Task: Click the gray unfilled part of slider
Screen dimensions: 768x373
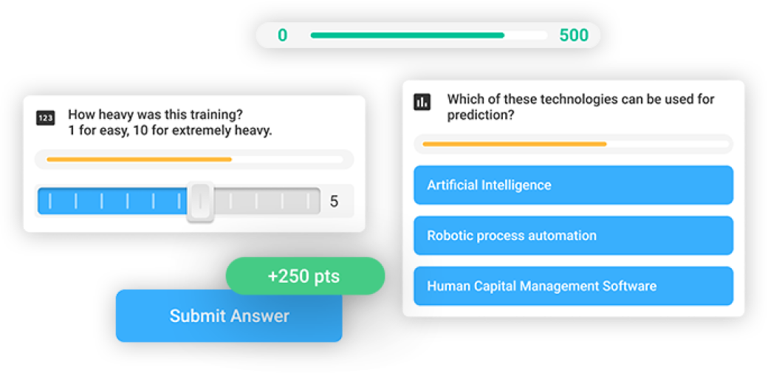Action: [x=267, y=201]
